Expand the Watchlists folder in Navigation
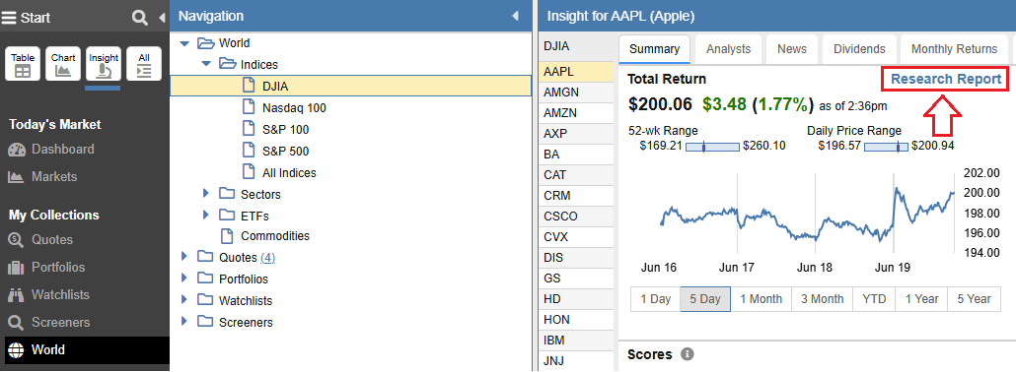 (184, 300)
